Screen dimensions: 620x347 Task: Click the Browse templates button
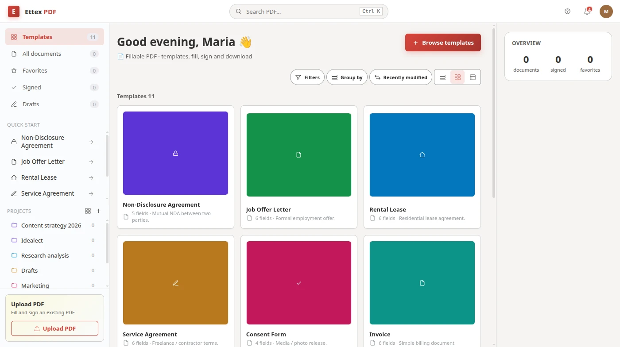(443, 42)
